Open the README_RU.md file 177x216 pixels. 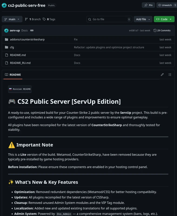tap(20, 63)
